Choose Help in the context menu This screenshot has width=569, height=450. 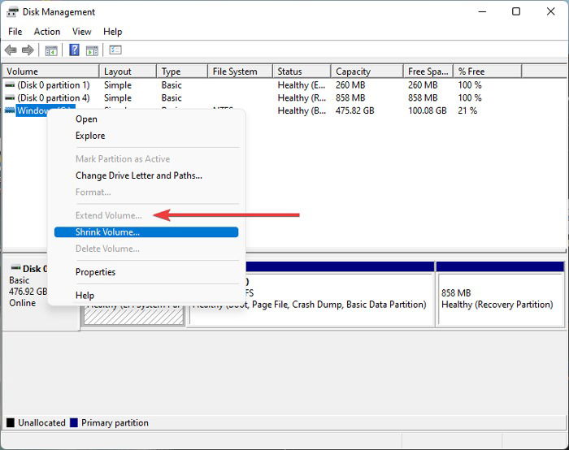coord(146,296)
